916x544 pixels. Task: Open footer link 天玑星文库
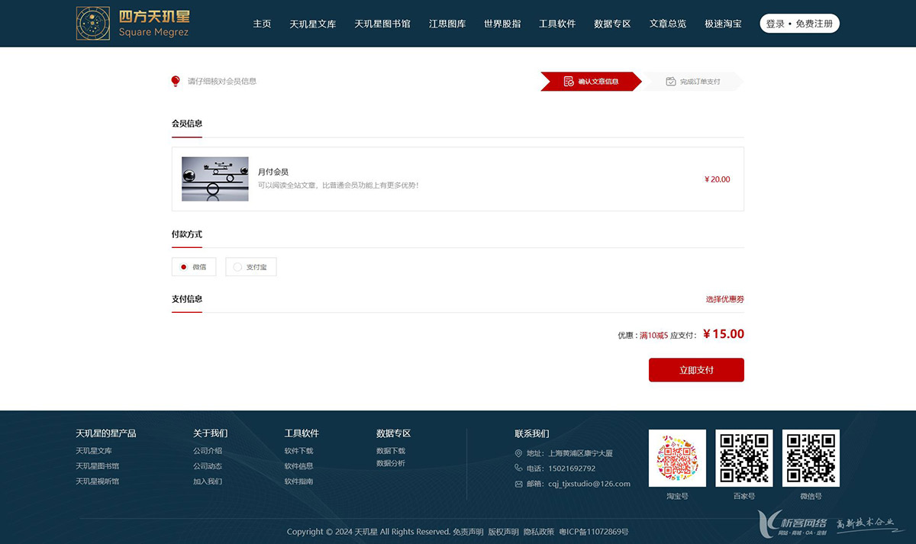click(x=94, y=451)
